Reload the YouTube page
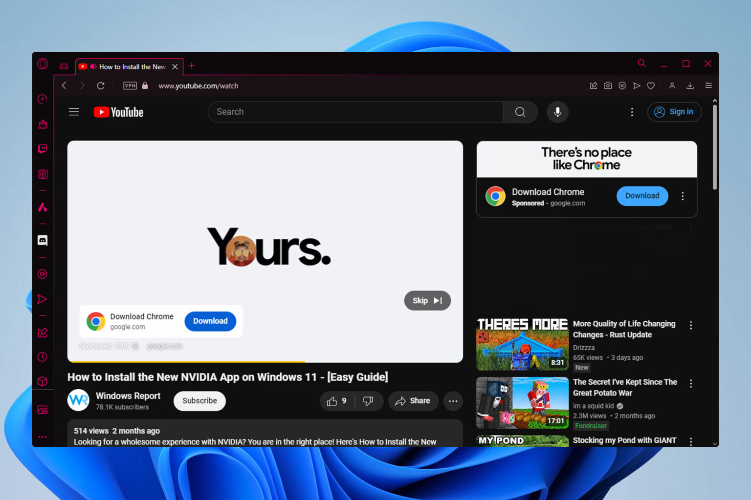Viewport: 751px width, 500px height. (x=101, y=85)
